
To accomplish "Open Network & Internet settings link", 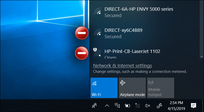I will [122, 66].
